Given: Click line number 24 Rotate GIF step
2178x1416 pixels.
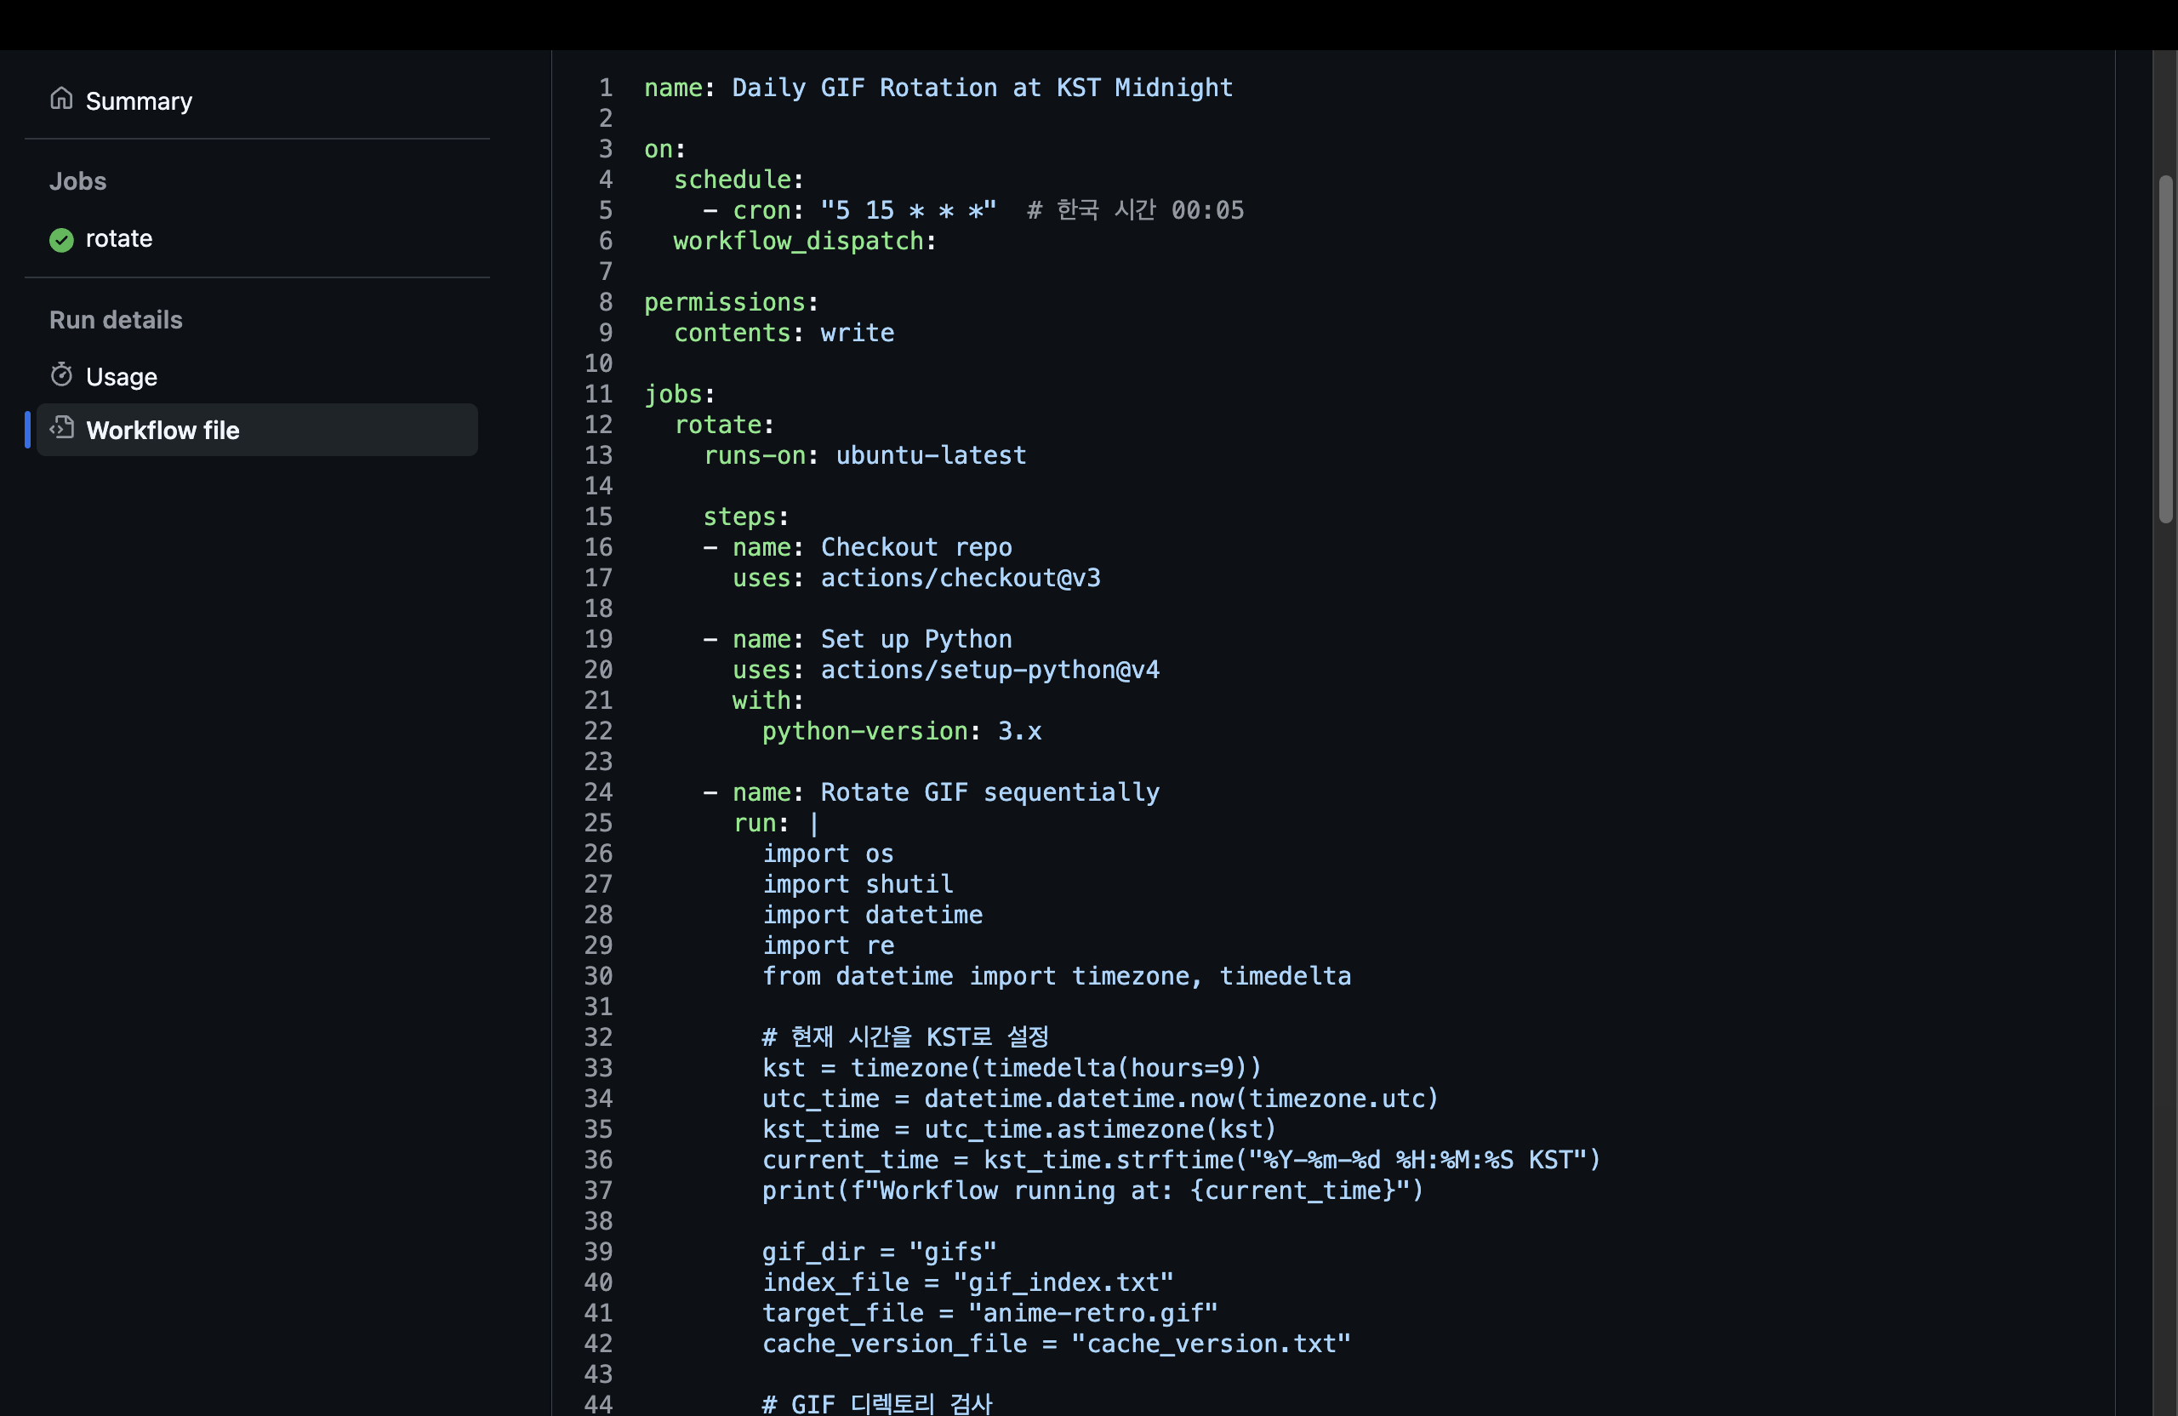Looking at the screenshot, I should point(598,791).
